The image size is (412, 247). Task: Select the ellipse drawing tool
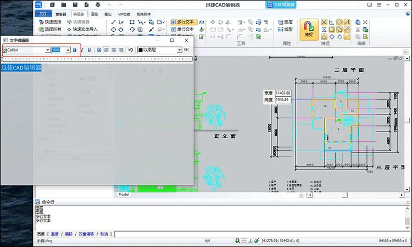(x=121, y=30)
